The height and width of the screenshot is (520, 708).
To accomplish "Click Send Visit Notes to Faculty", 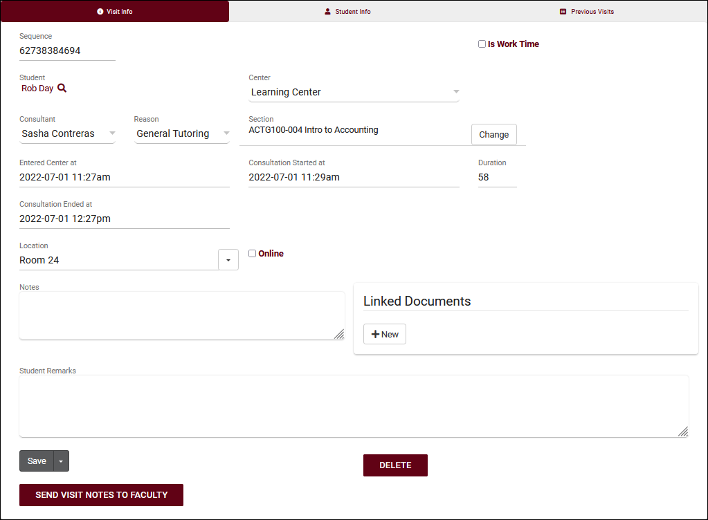I will (101, 495).
